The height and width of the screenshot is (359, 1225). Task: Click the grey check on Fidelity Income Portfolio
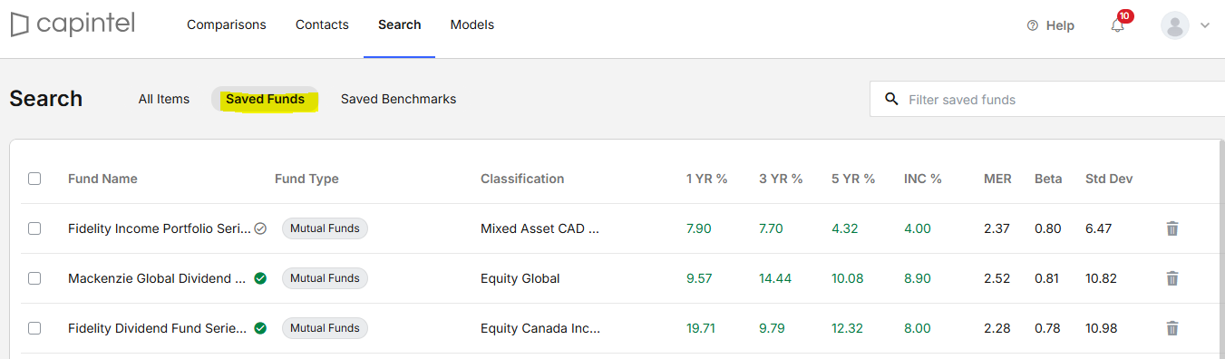pos(260,228)
